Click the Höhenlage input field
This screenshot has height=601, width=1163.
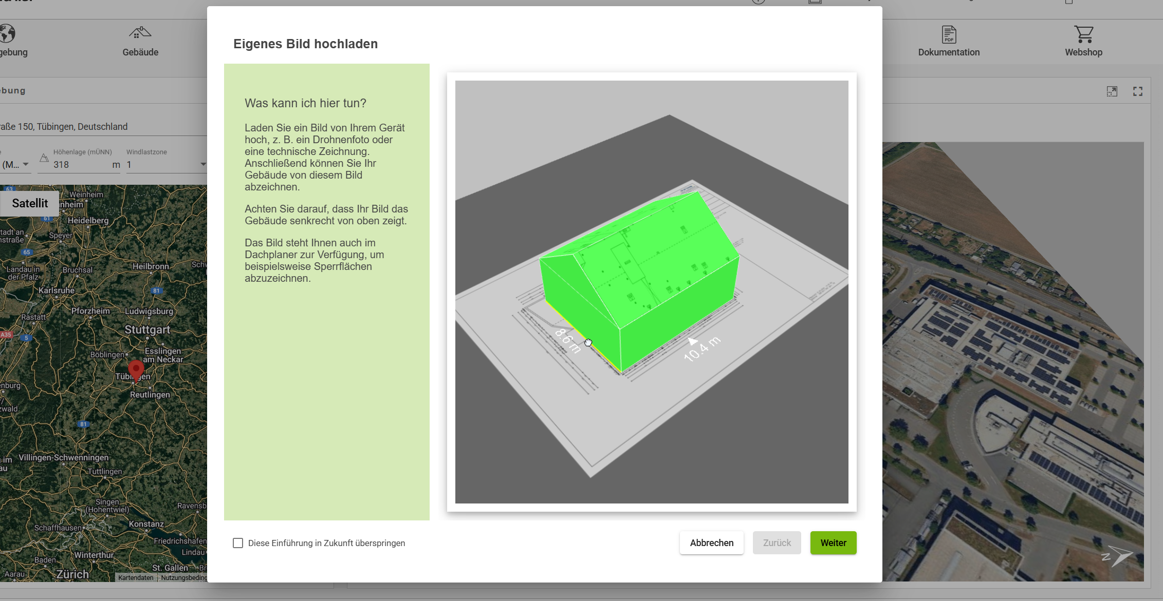(x=80, y=164)
